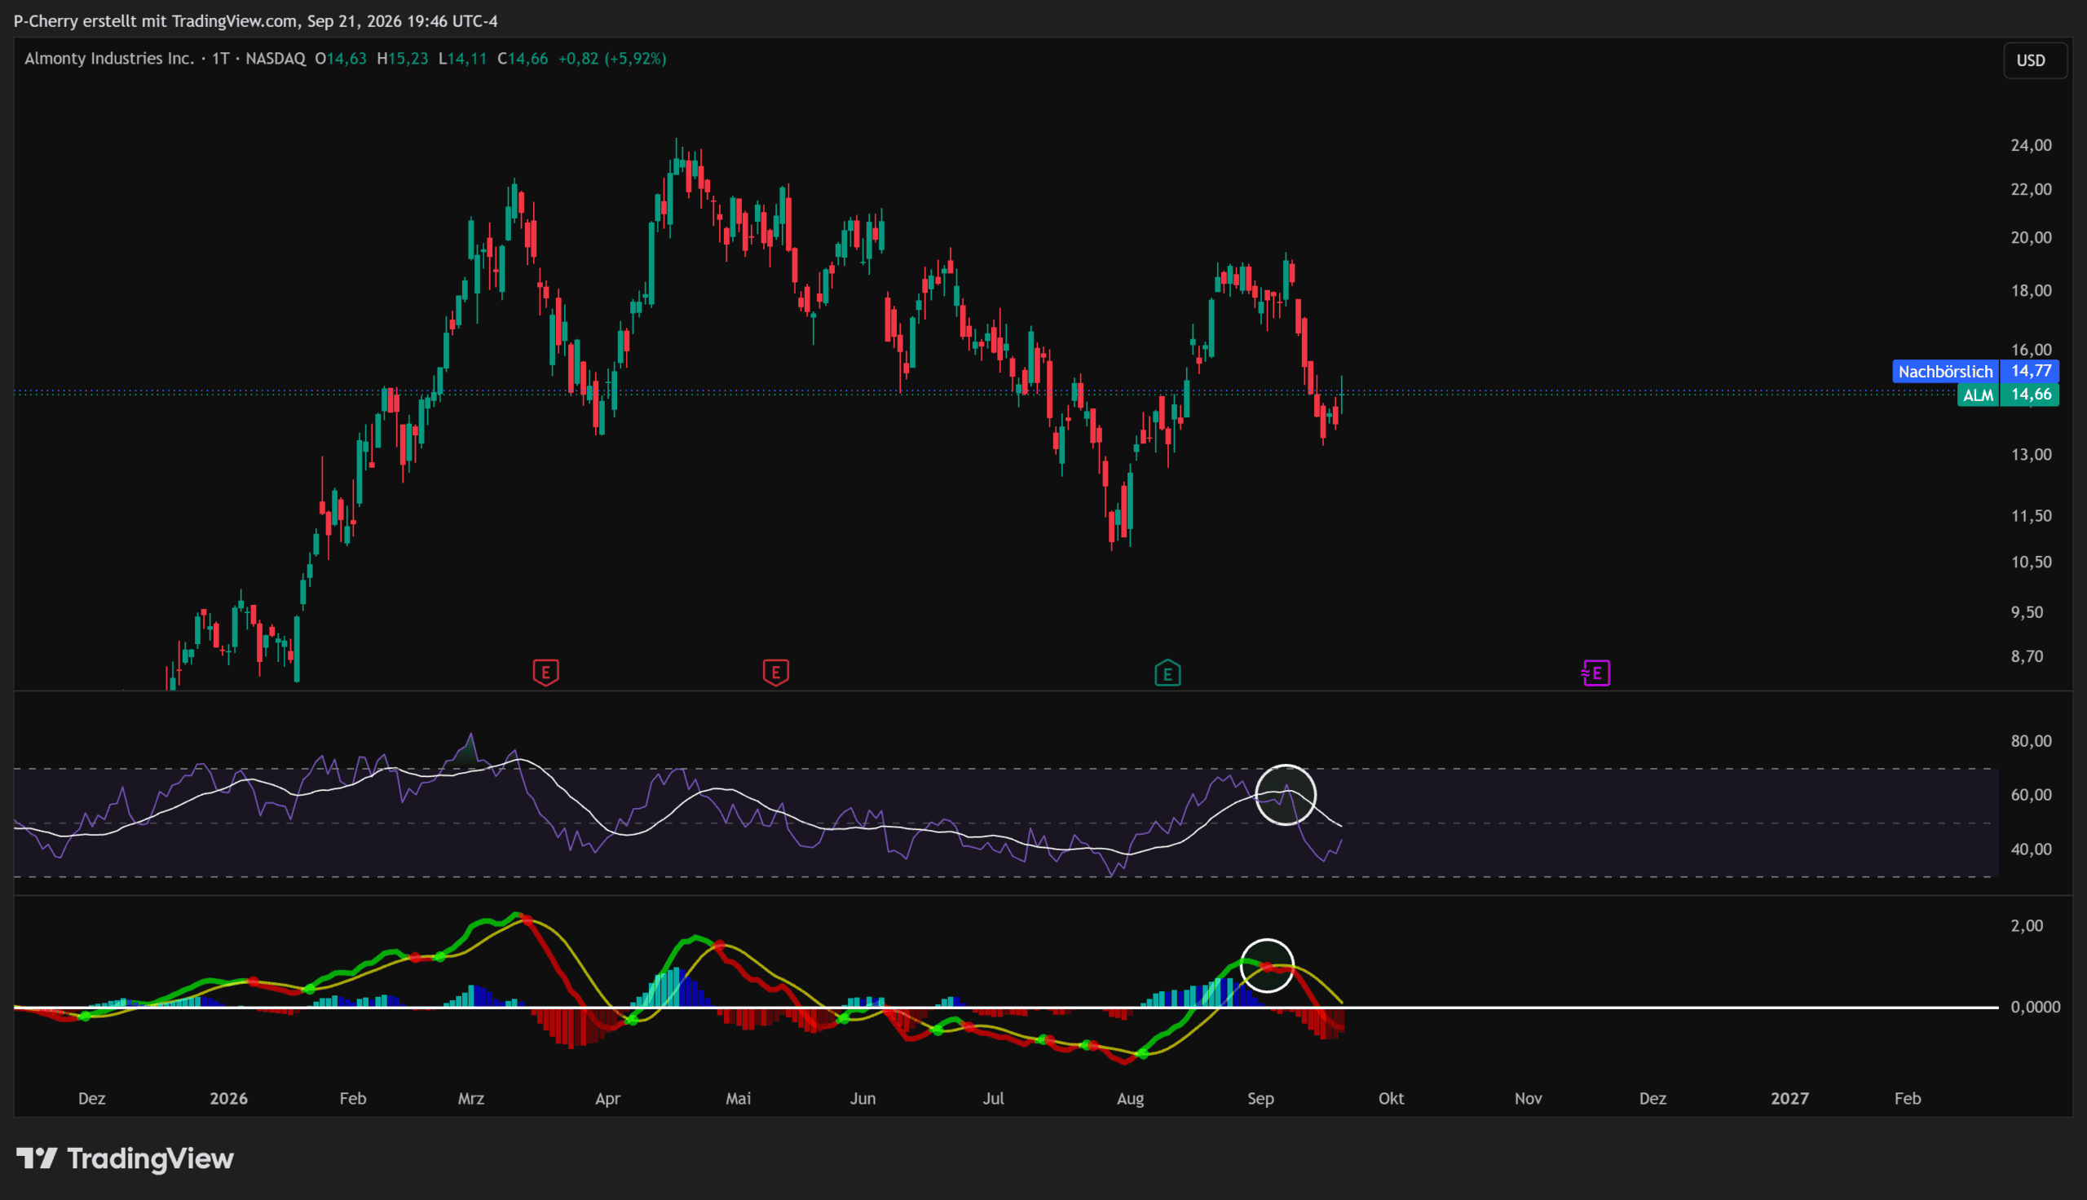Viewport: 2087px width, 1200px height.
Task: Click the 2027 label on time axis
Action: (x=1789, y=1099)
